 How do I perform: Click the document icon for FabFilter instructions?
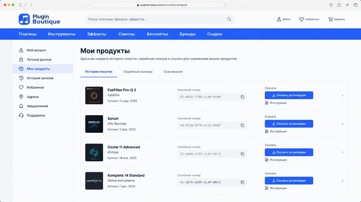click(x=266, y=103)
